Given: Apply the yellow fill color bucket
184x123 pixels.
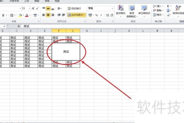Looking at the screenshot, I should coord(20,15).
